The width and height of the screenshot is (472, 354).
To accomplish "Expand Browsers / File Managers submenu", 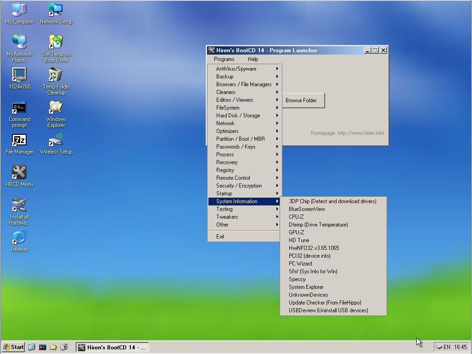I will 244,84.
